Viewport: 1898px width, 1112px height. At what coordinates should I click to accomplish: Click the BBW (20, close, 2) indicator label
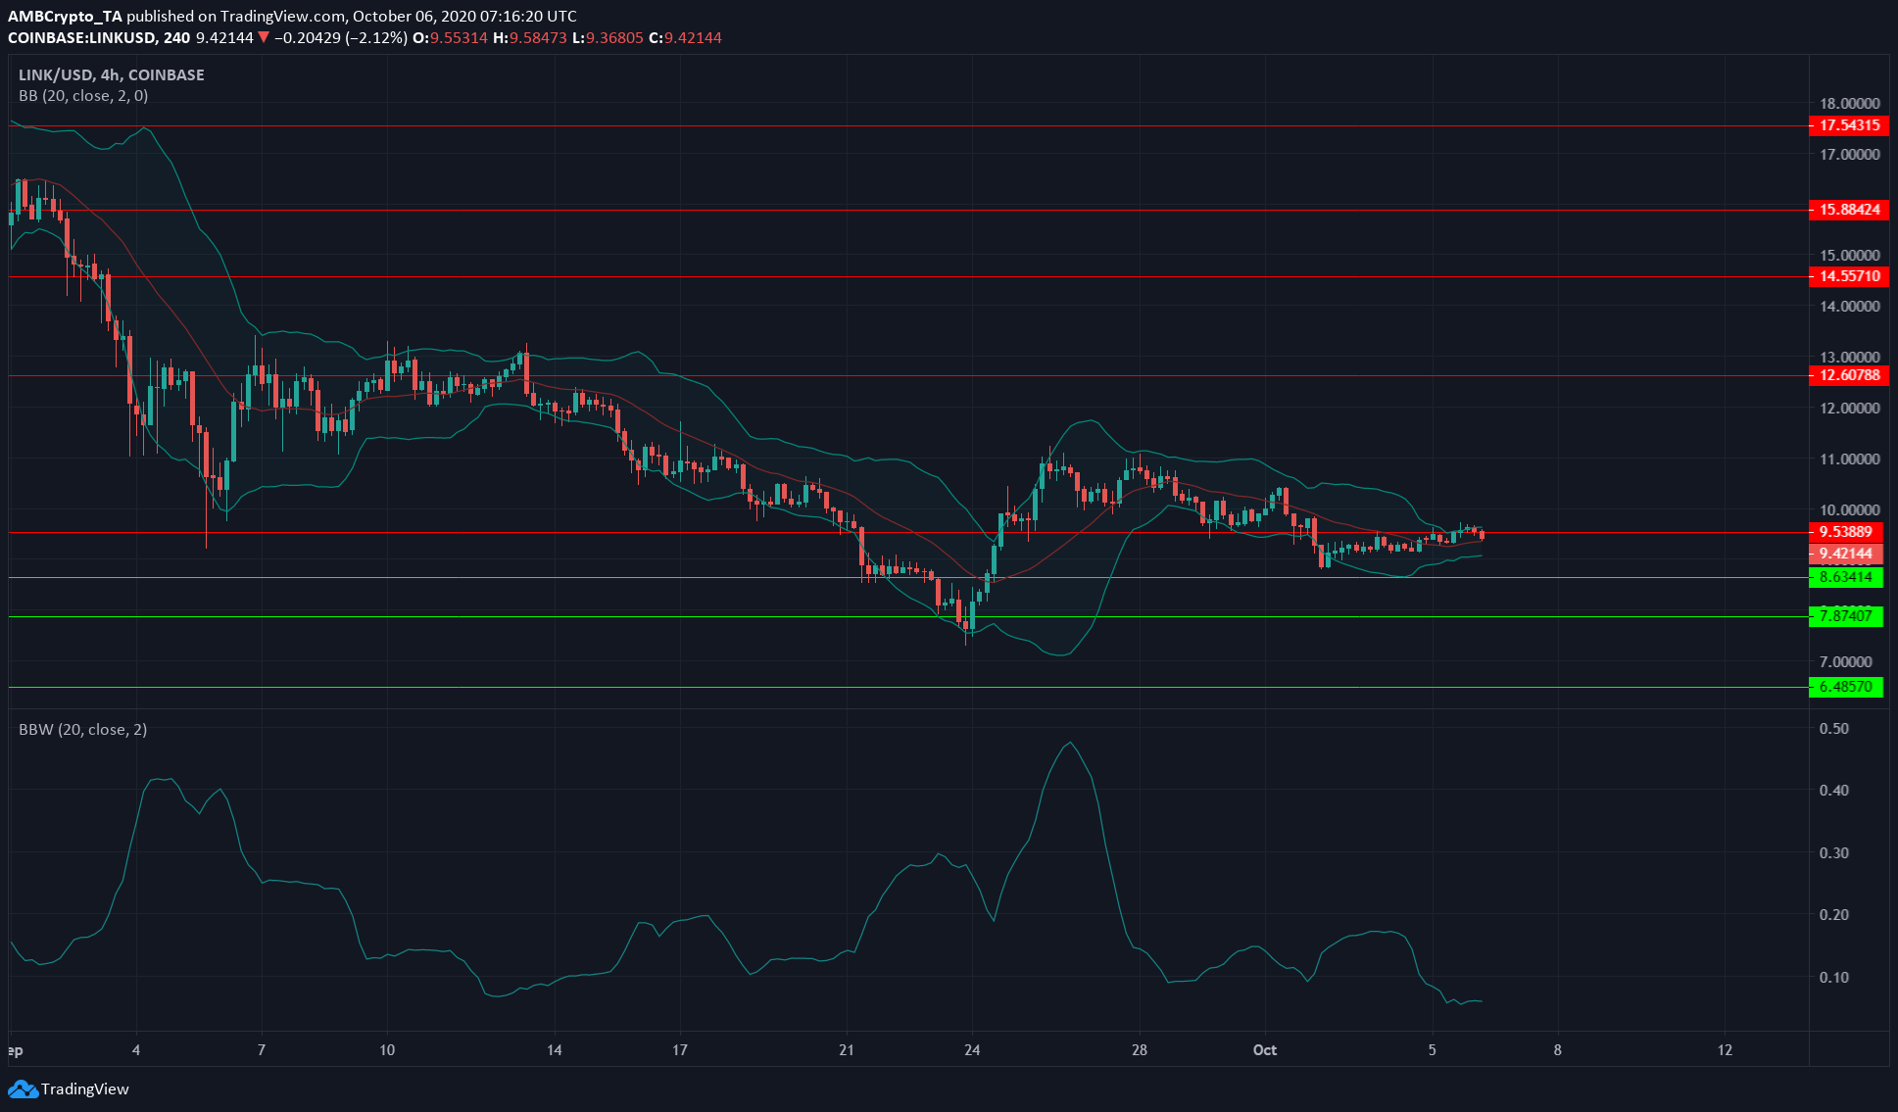(x=83, y=729)
